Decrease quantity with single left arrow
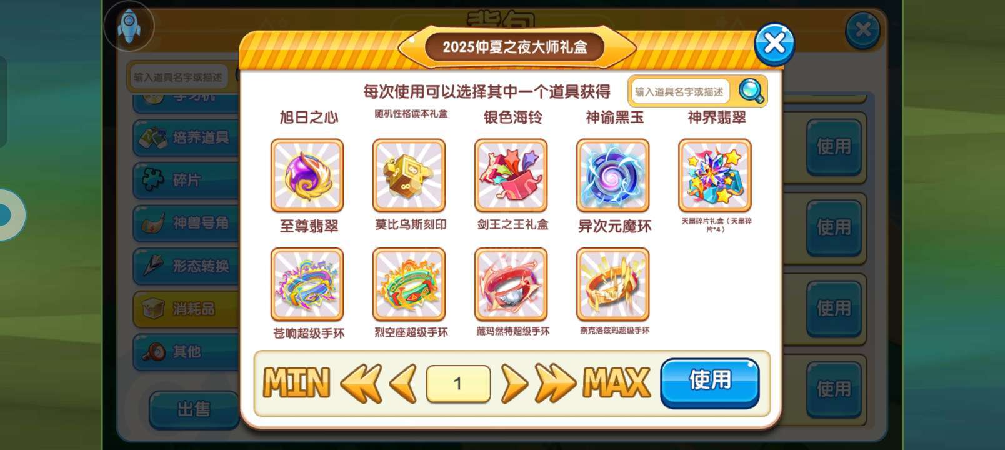The height and width of the screenshot is (450, 1005). click(403, 383)
